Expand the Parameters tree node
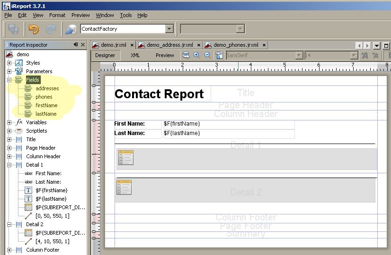Viewport: 391px width, 255px height. coord(9,71)
